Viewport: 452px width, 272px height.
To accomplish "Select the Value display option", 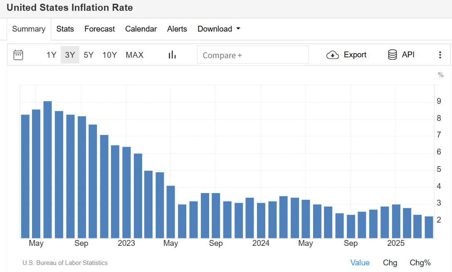I will 360,262.
